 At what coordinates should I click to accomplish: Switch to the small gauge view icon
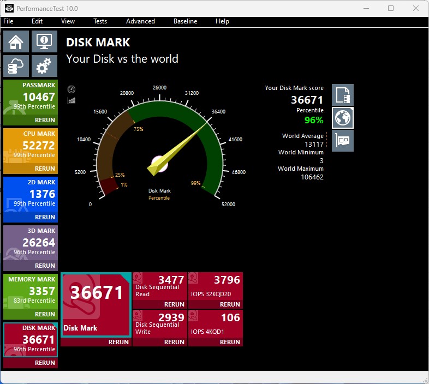pyautogui.click(x=71, y=89)
